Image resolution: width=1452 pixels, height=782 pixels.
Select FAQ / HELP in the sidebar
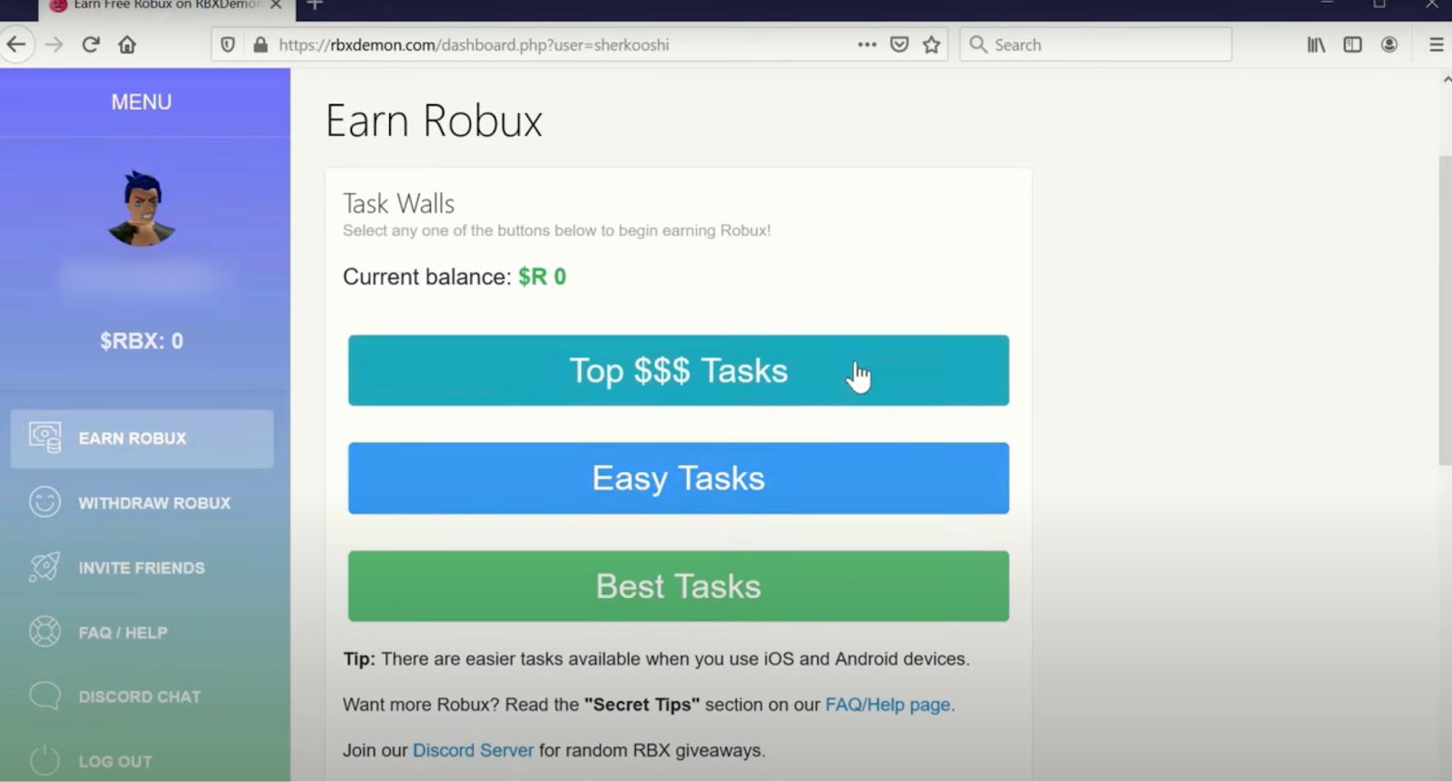point(142,632)
